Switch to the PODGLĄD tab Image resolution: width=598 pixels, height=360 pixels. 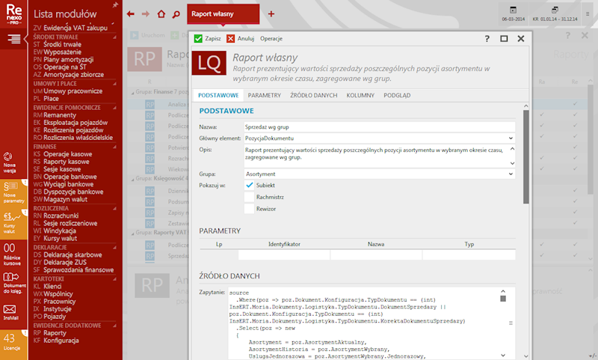397,96
